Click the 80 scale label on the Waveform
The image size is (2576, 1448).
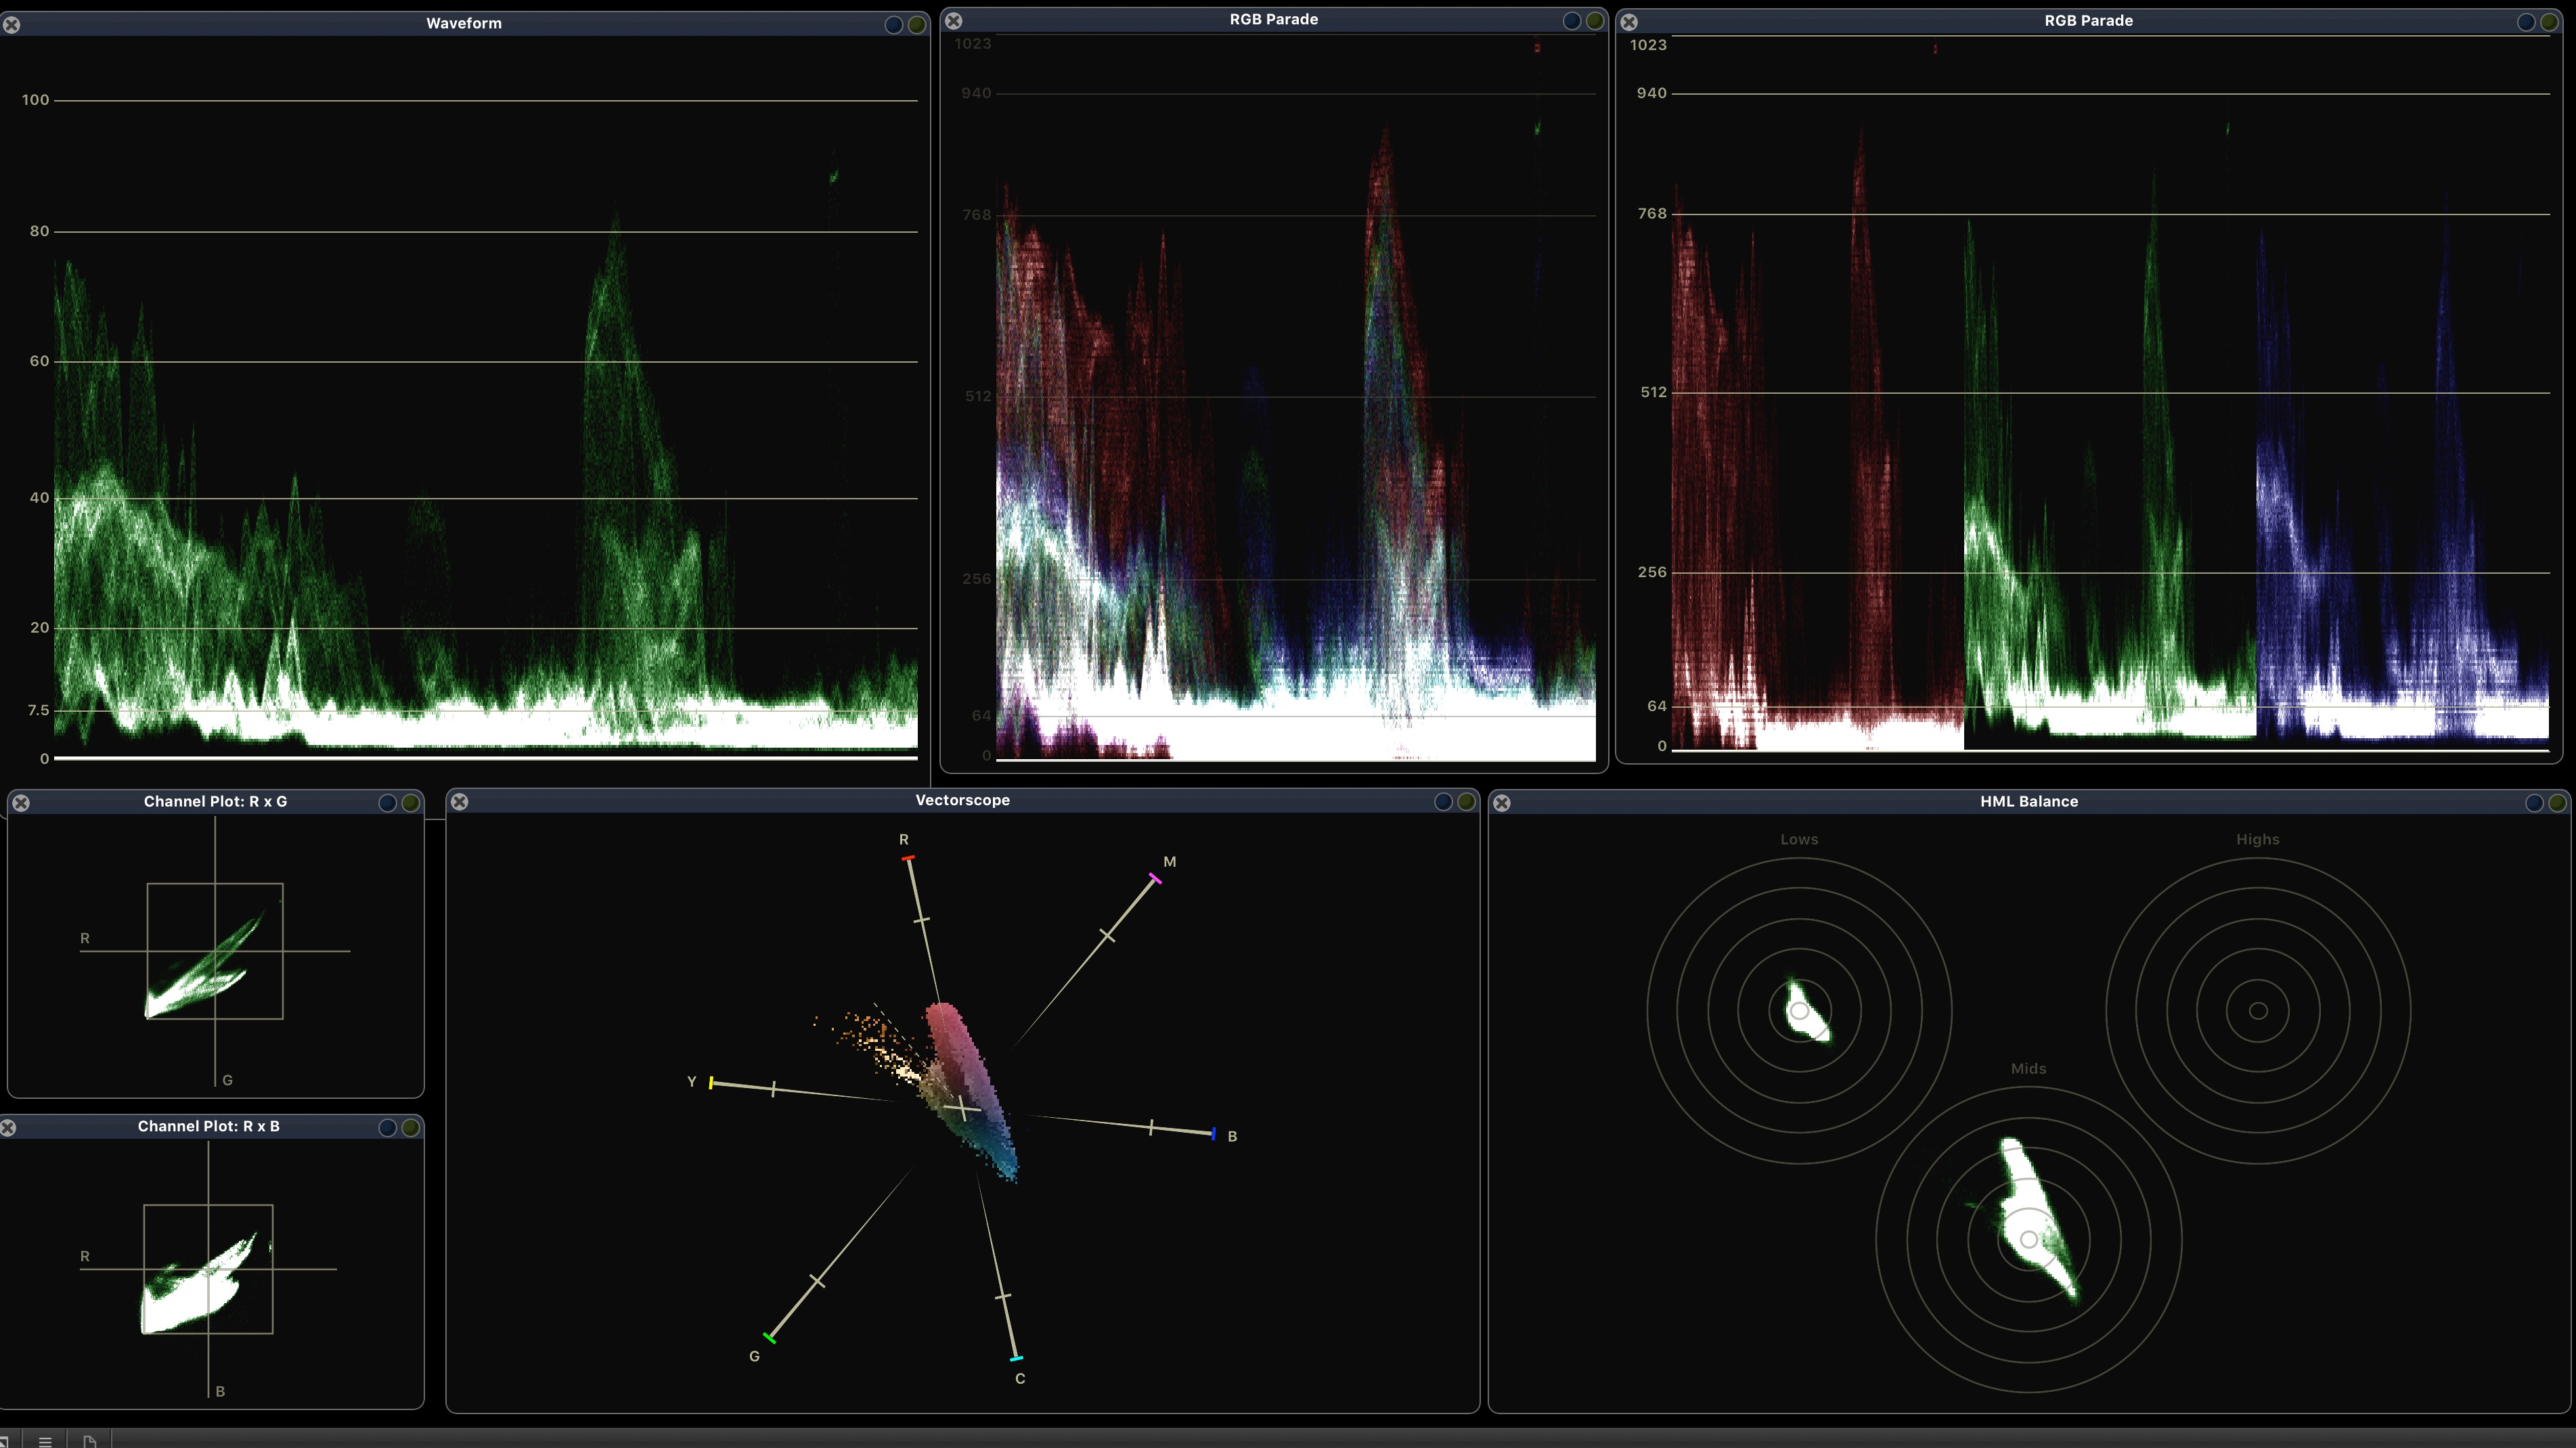tap(39, 231)
